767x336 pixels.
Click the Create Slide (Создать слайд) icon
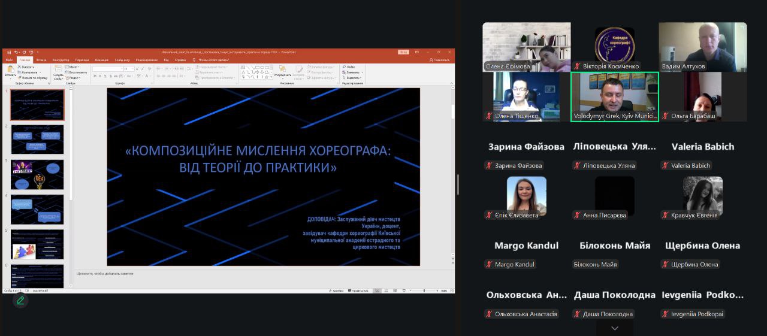(x=58, y=71)
